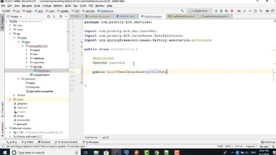Expand the target folder

tap(10, 99)
